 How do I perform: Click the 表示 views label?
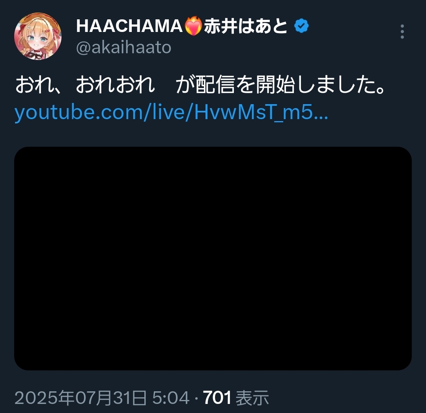tap(252, 398)
